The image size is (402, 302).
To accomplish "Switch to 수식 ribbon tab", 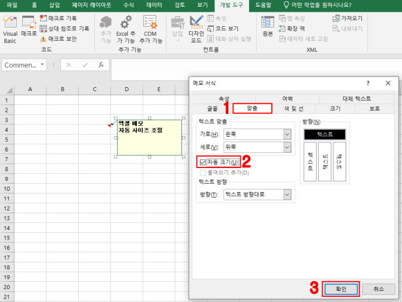I will click(128, 5).
